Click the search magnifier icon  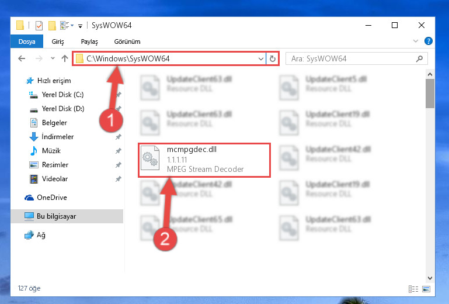pyautogui.click(x=419, y=59)
